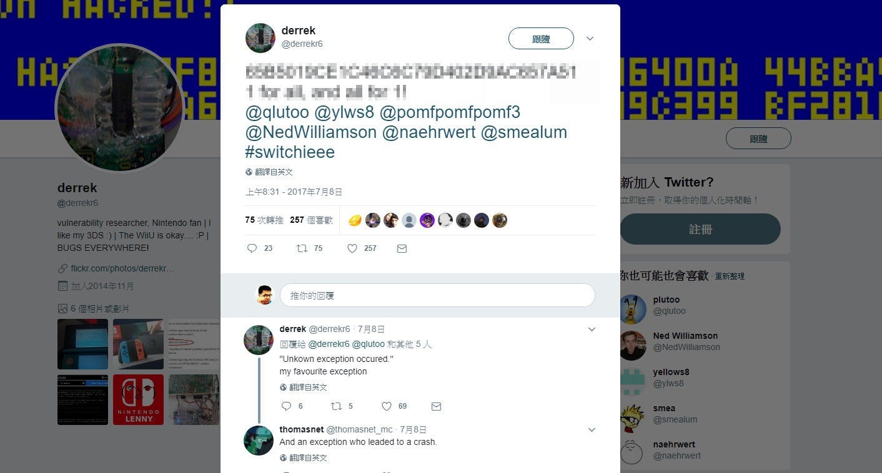The image size is (882, 473).
Task: Open the @NedWilliamson mention link
Action: pos(311,132)
